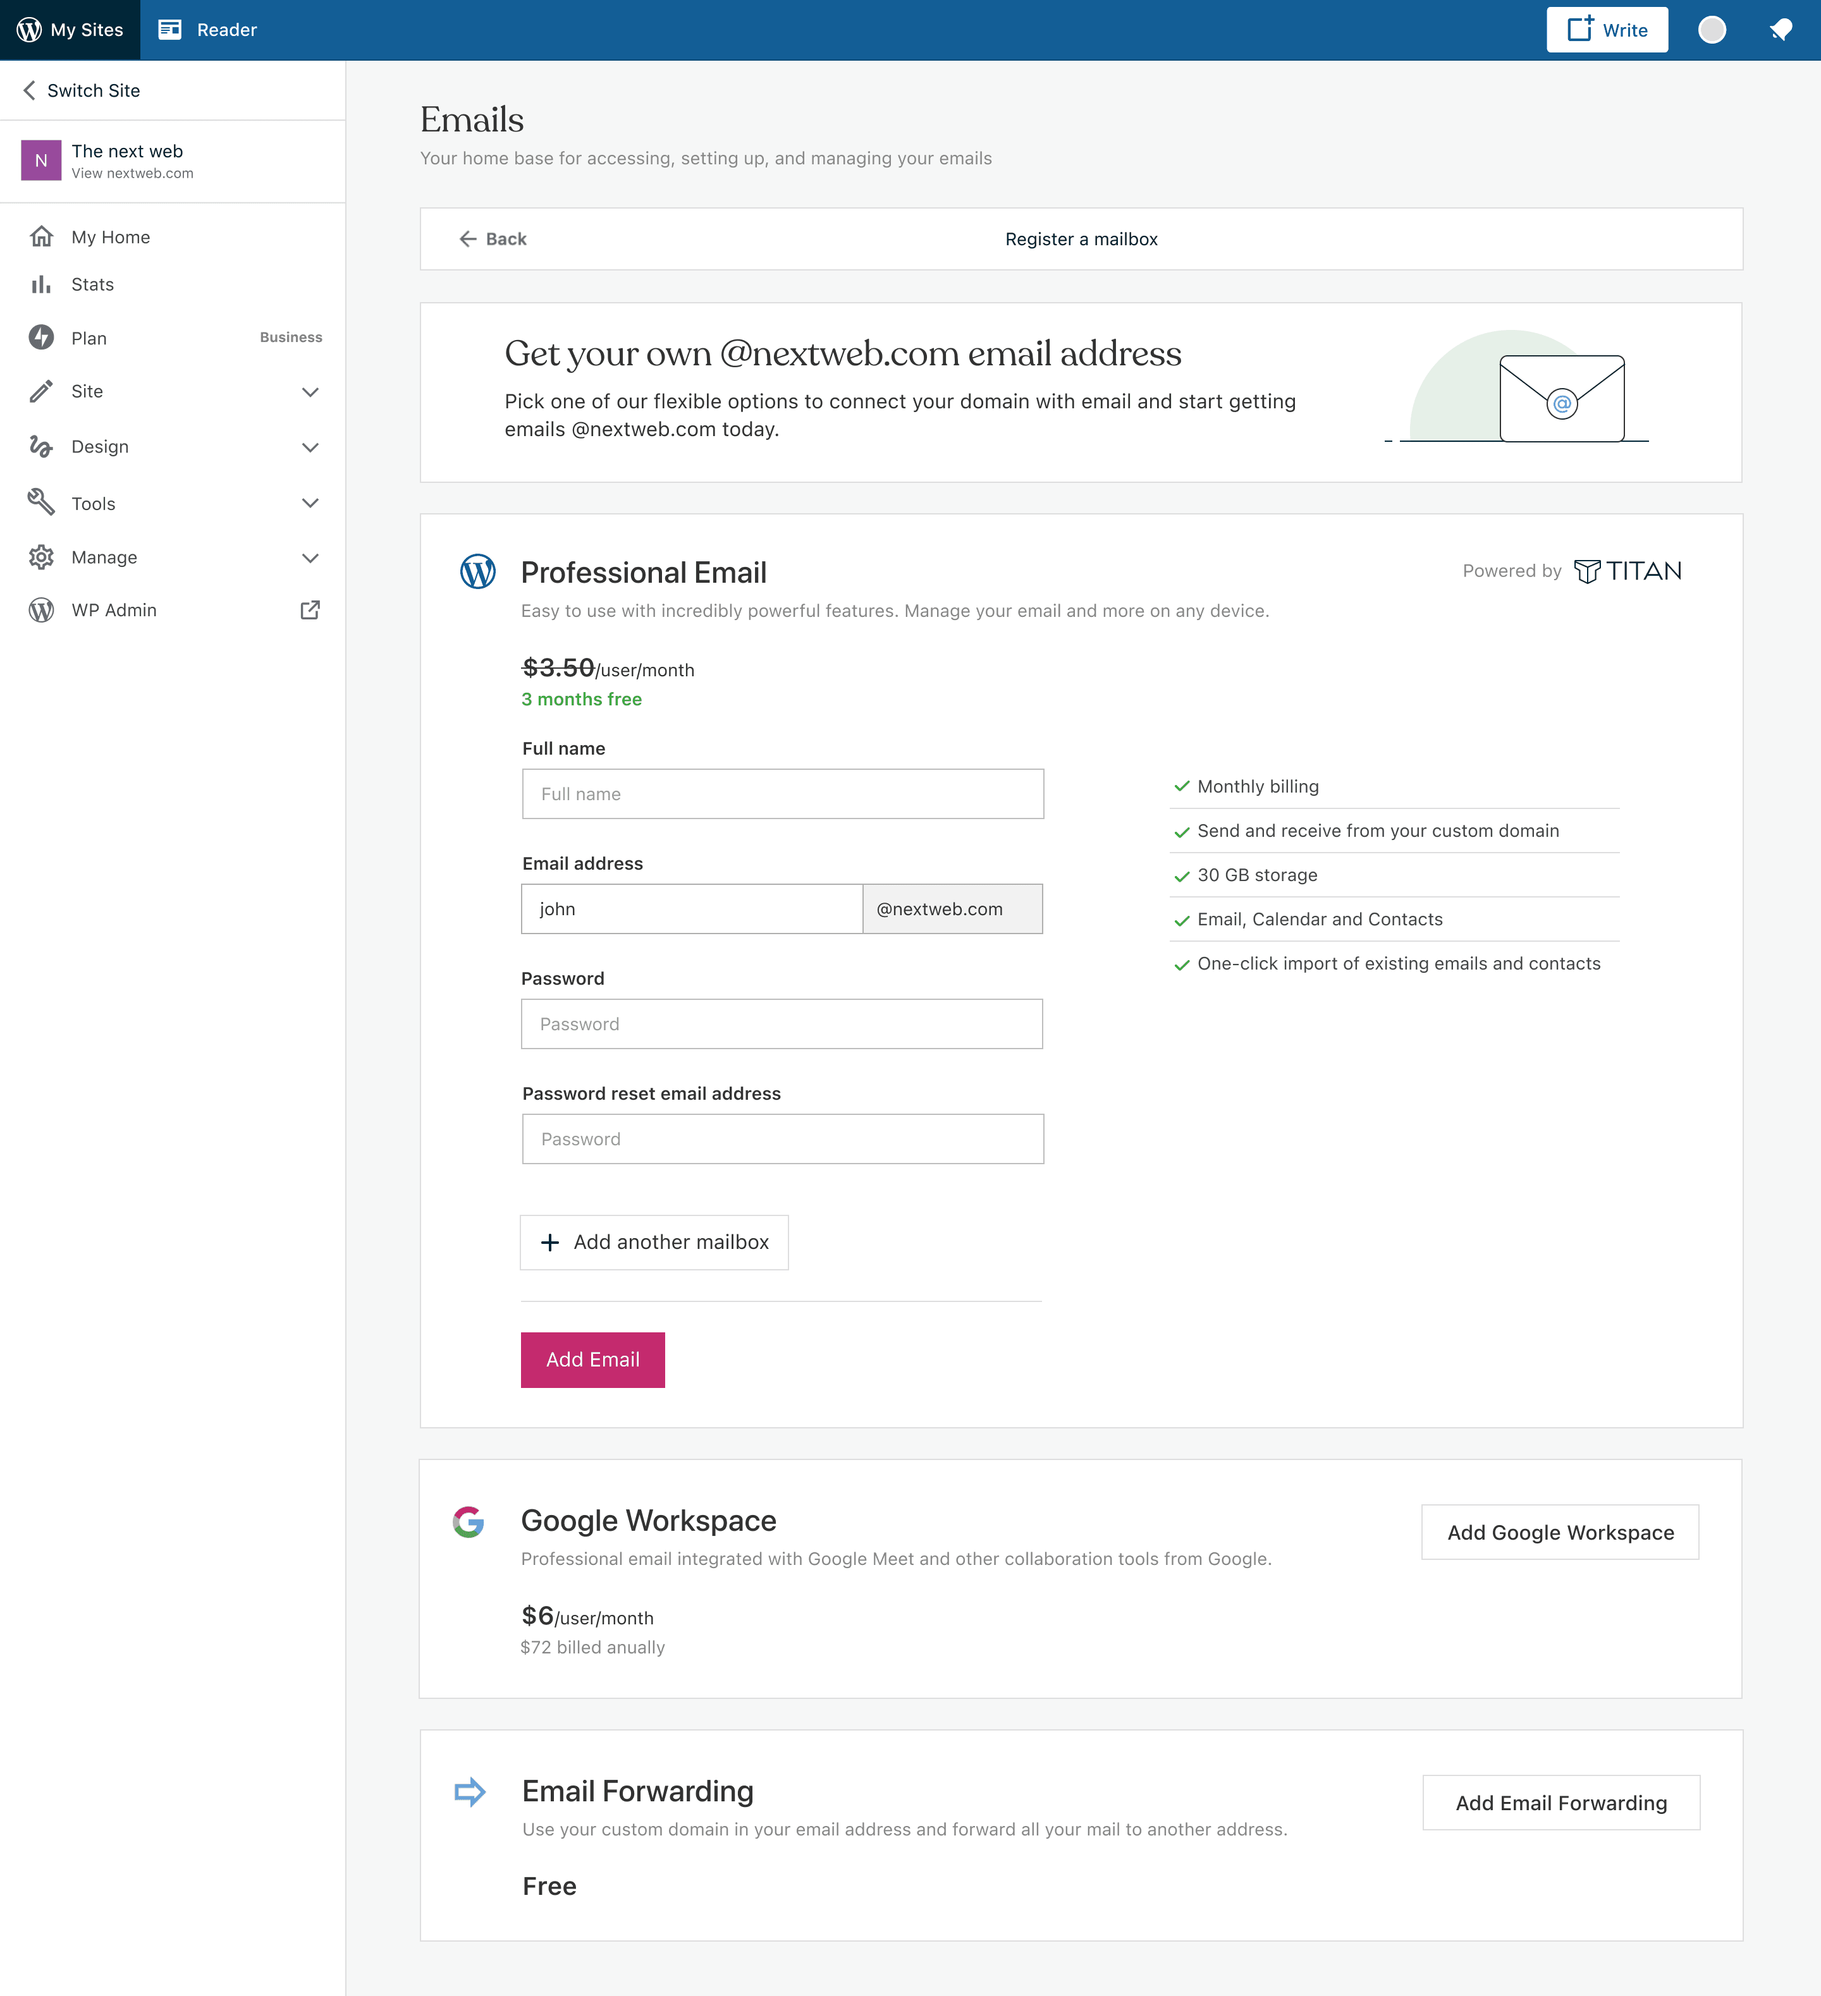Expand the Manage menu chevron

(310, 558)
